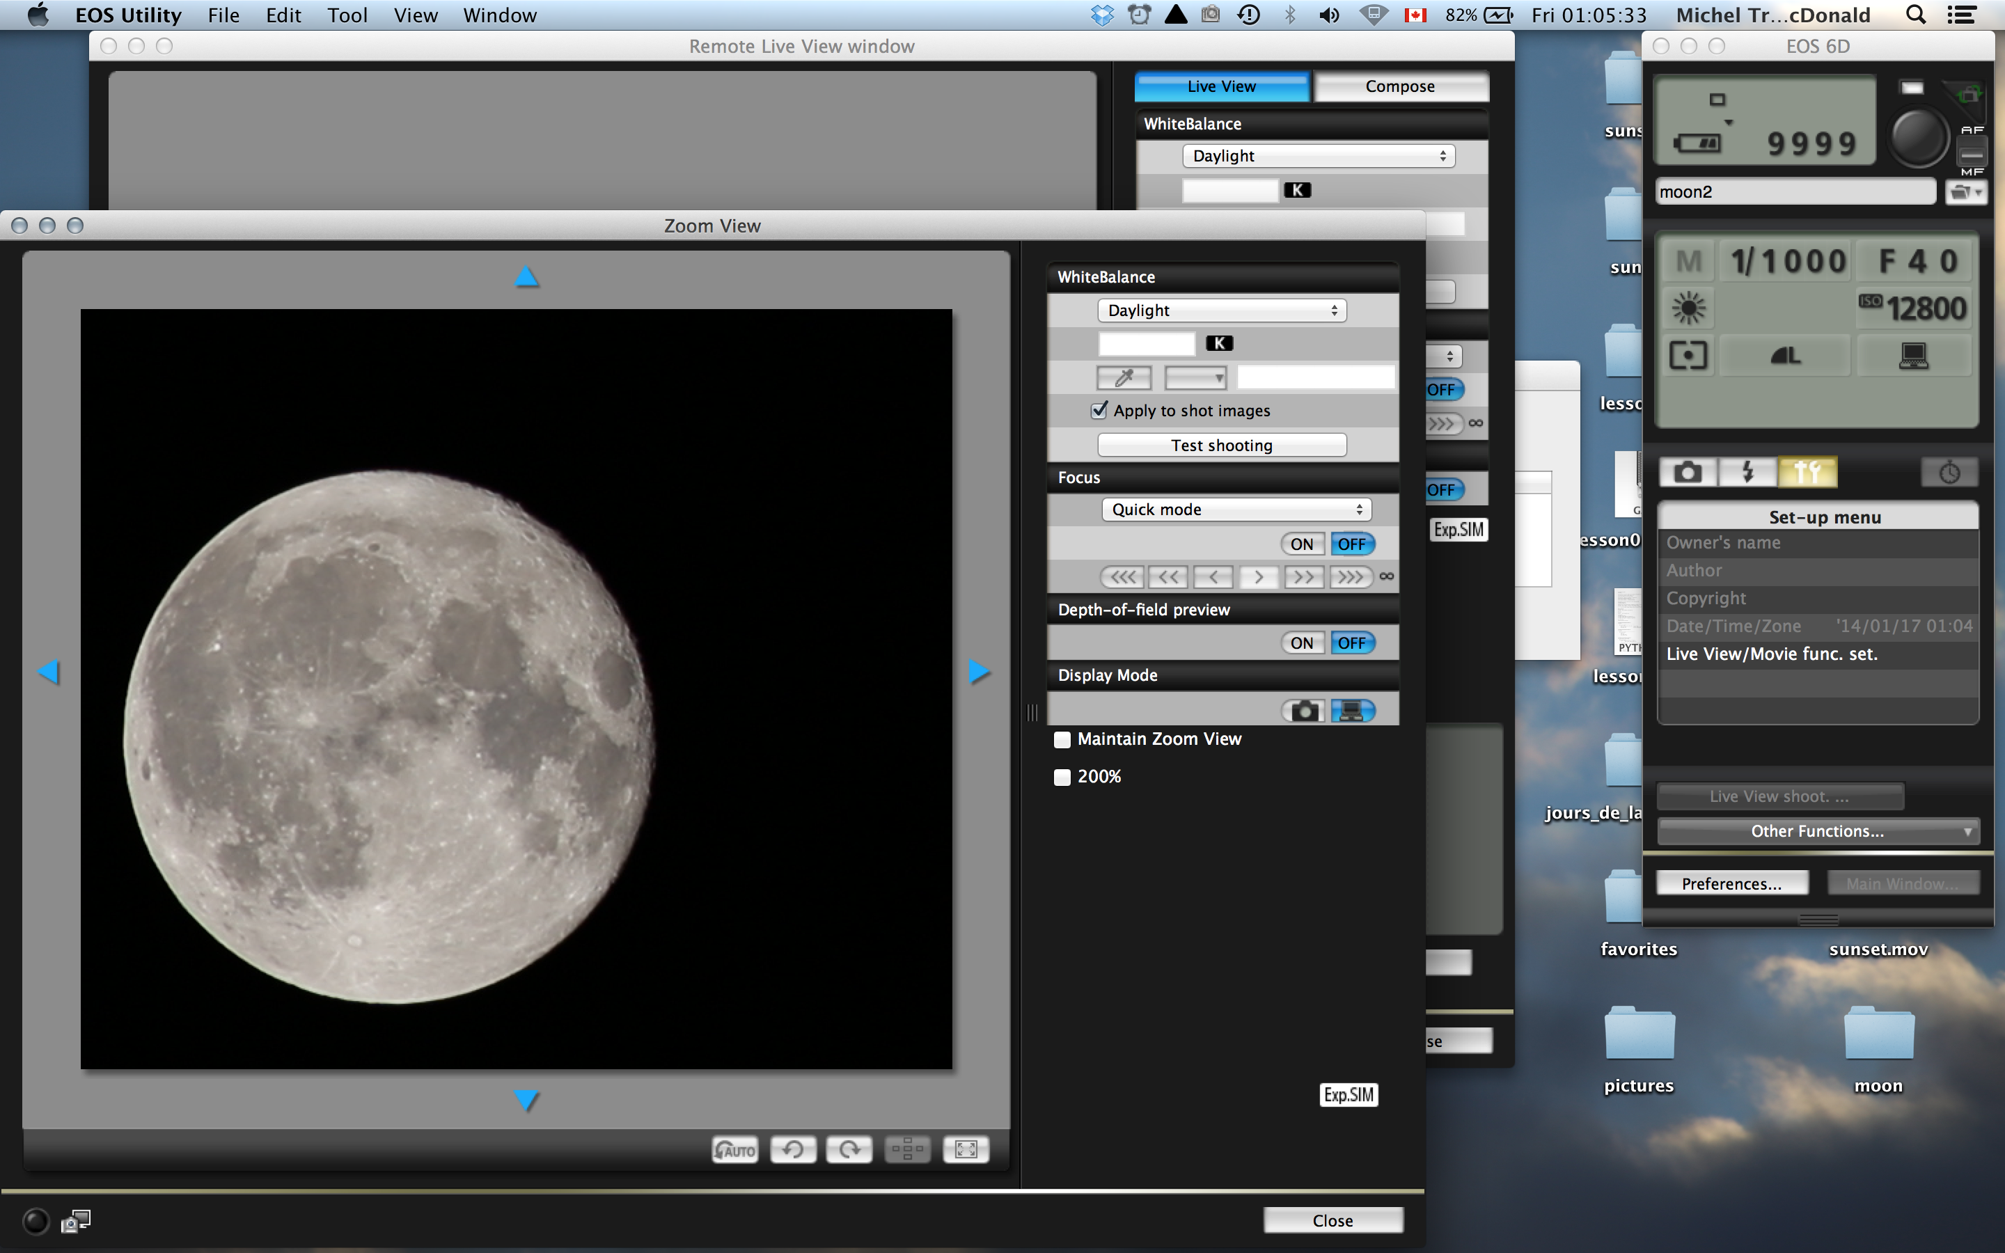Image resolution: width=2005 pixels, height=1253 pixels.
Task: Open the Quick mode focus dropdown
Action: click(x=1235, y=510)
